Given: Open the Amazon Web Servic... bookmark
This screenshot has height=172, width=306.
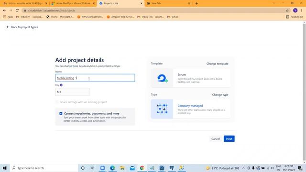Looking at the screenshot, I should point(120,17).
